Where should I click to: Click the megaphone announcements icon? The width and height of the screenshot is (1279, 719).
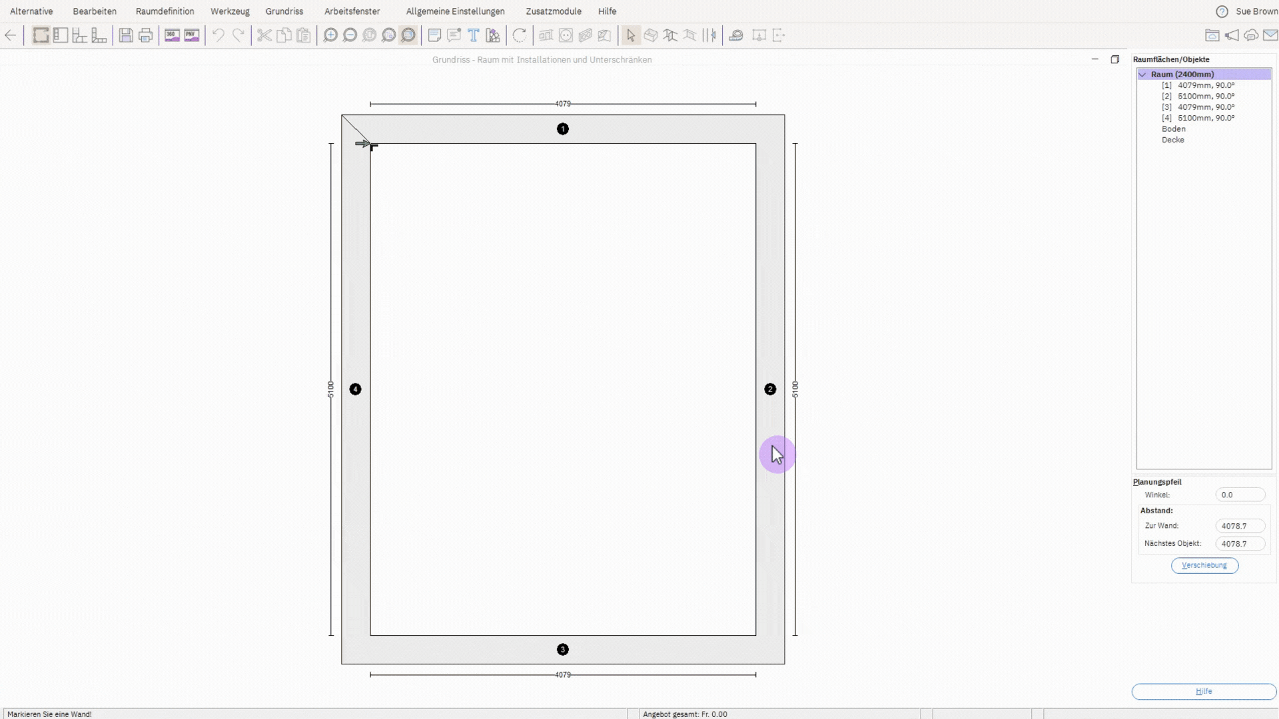[x=1232, y=35]
